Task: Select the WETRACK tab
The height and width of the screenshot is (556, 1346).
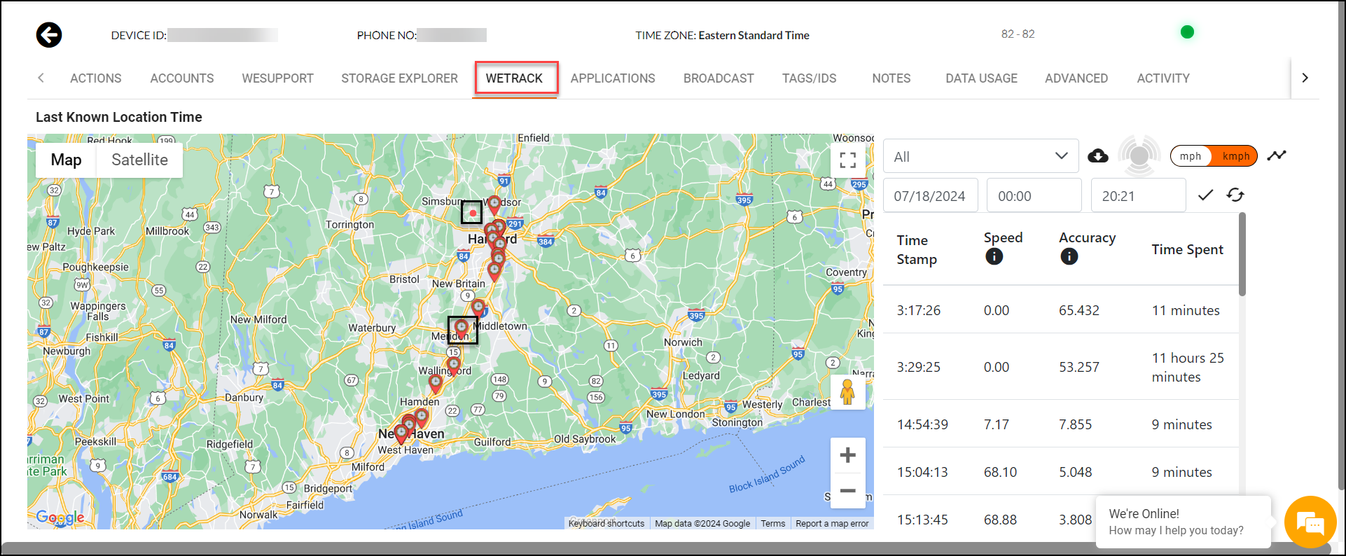Action: pyautogui.click(x=515, y=78)
